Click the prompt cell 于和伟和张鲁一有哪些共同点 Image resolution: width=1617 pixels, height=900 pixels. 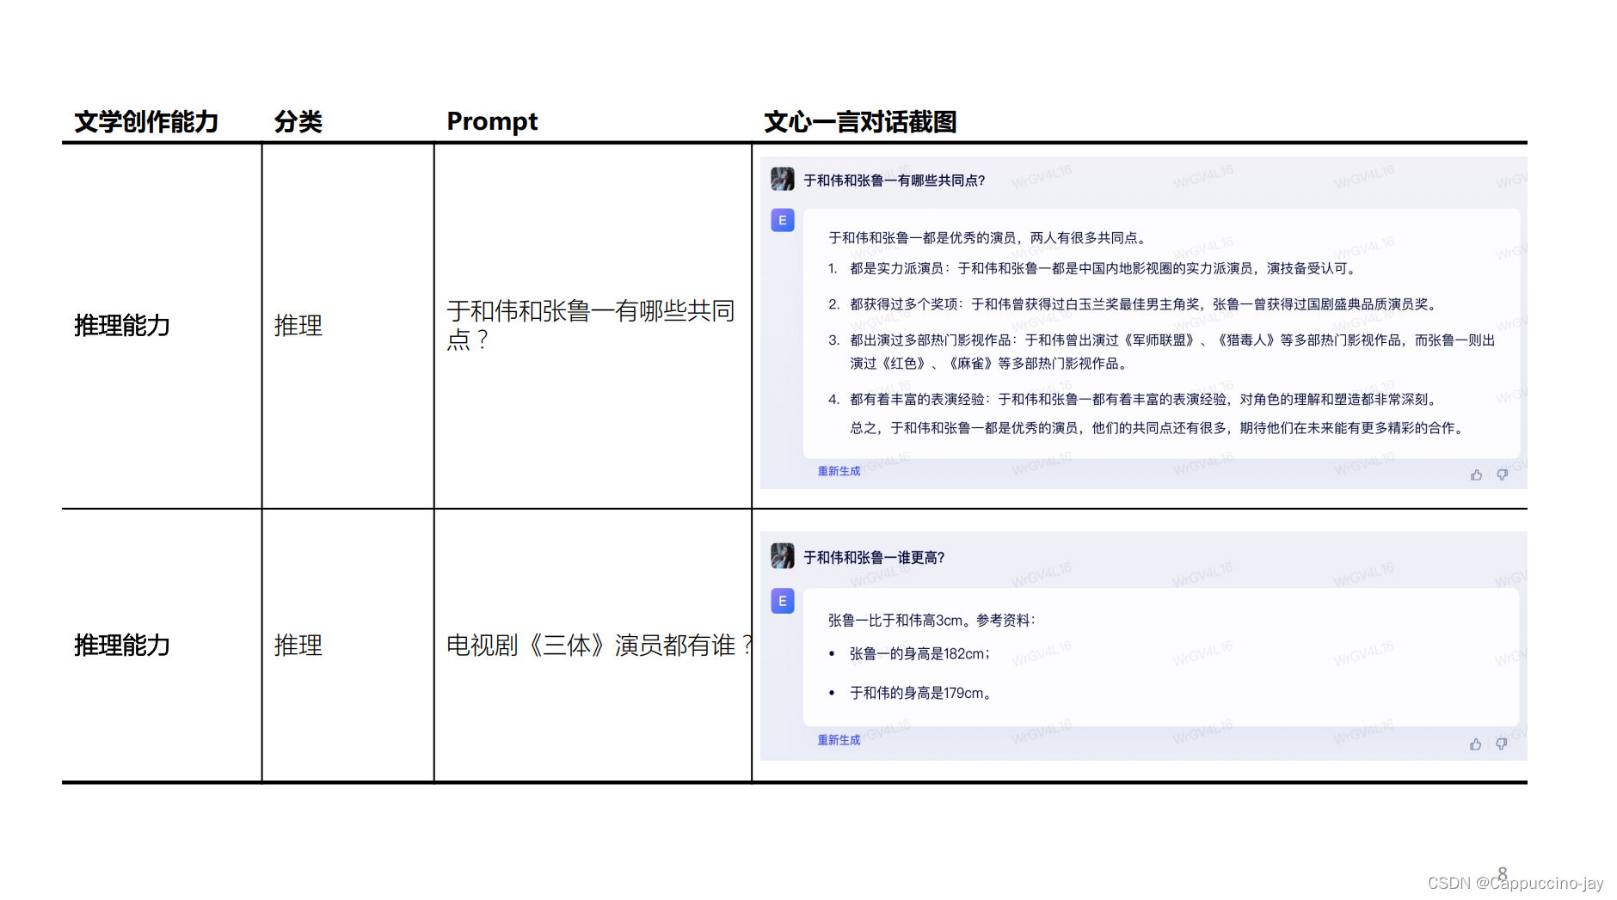[x=591, y=325]
